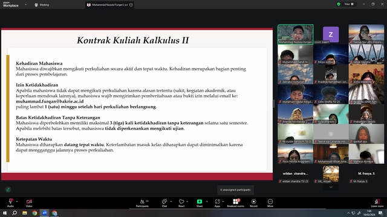Select Yulia Anggreini video tile
387x217 pixels.
tap(331, 114)
